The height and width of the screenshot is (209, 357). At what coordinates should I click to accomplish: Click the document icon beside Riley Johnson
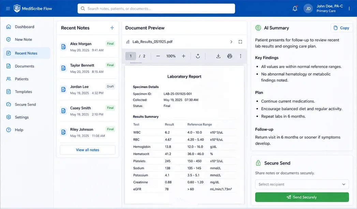tap(63, 132)
